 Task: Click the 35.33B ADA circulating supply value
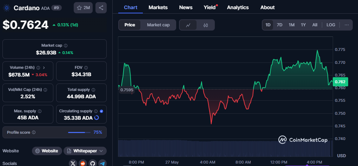(78, 118)
